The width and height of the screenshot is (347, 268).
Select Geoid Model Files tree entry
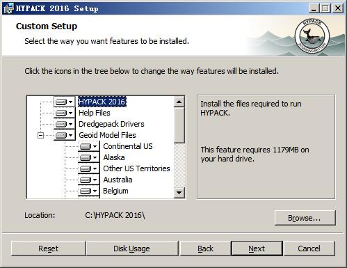pyautogui.click(x=107, y=135)
